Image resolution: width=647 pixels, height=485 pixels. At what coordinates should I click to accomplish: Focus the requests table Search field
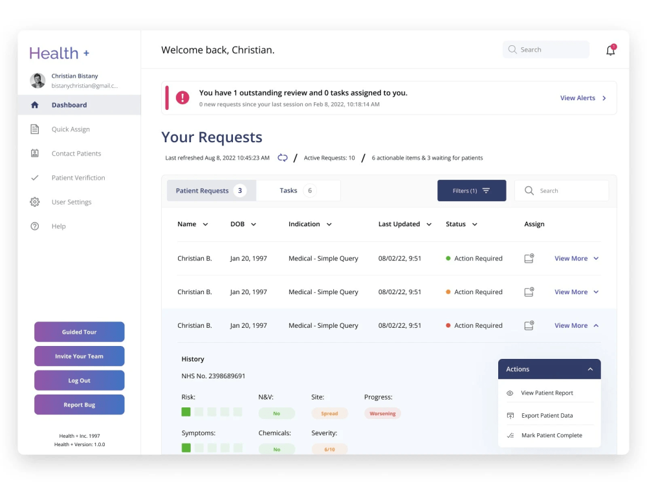[562, 191]
